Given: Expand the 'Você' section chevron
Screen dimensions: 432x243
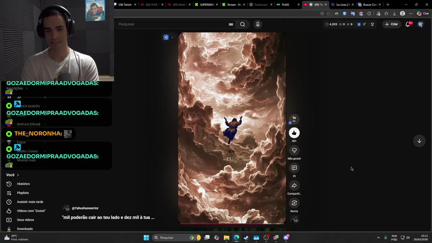Looking at the screenshot, I should point(18,175).
